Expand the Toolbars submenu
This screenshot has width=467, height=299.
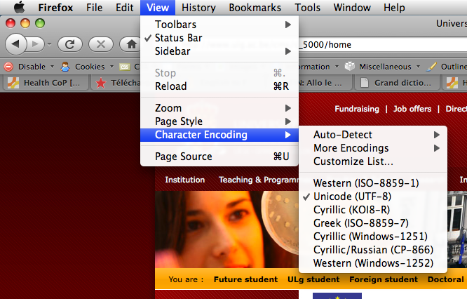coord(219,25)
